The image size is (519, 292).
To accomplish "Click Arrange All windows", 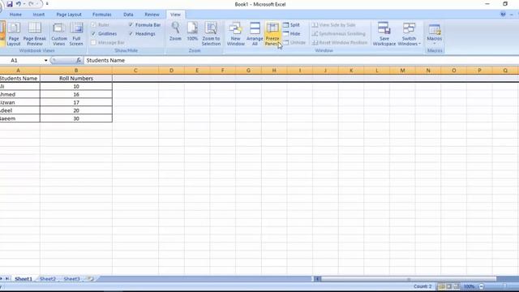I will [x=255, y=34].
